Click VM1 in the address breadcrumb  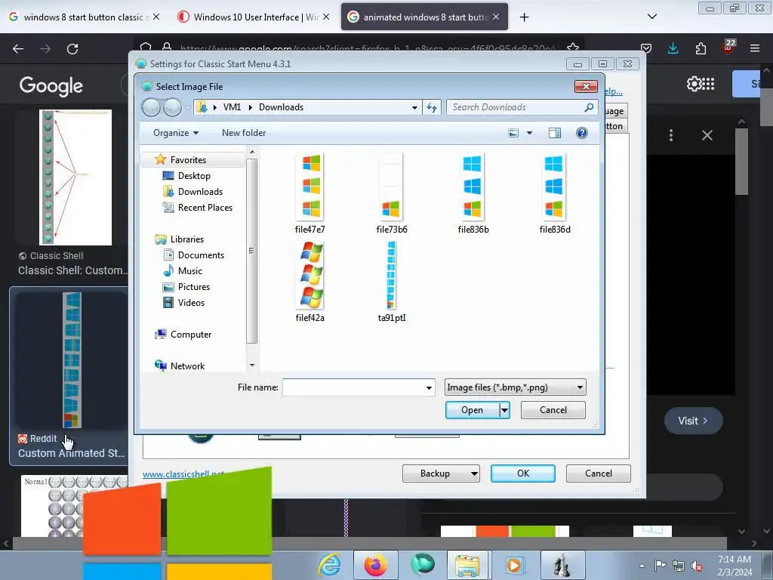pyautogui.click(x=232, y=107)
